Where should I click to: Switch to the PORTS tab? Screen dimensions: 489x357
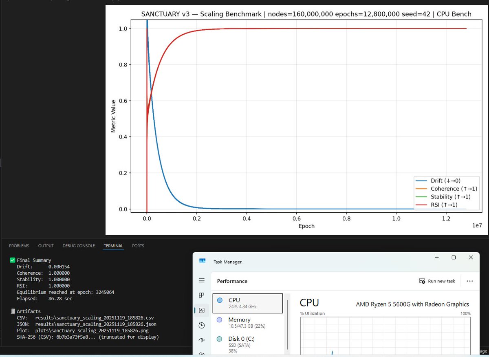(x=138, y=246)
